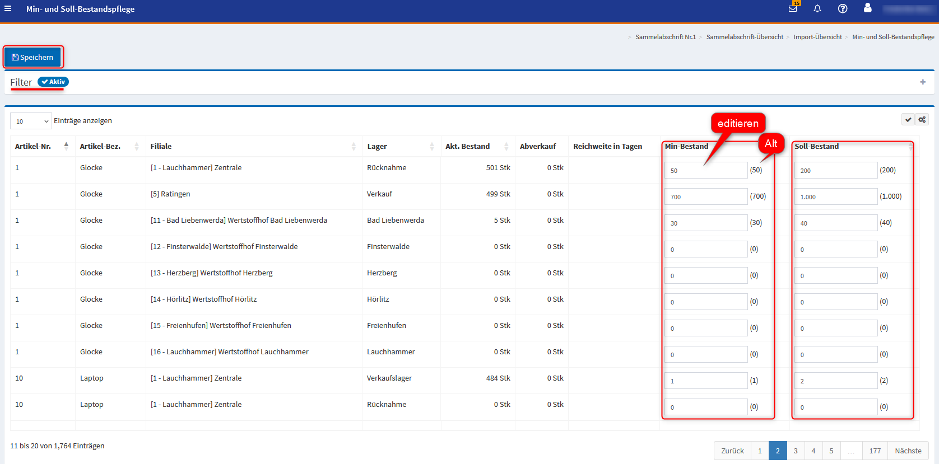Go back with the Zurück button
The height and width of the screenshot is (464, 939).
click(x=732, y=451)
